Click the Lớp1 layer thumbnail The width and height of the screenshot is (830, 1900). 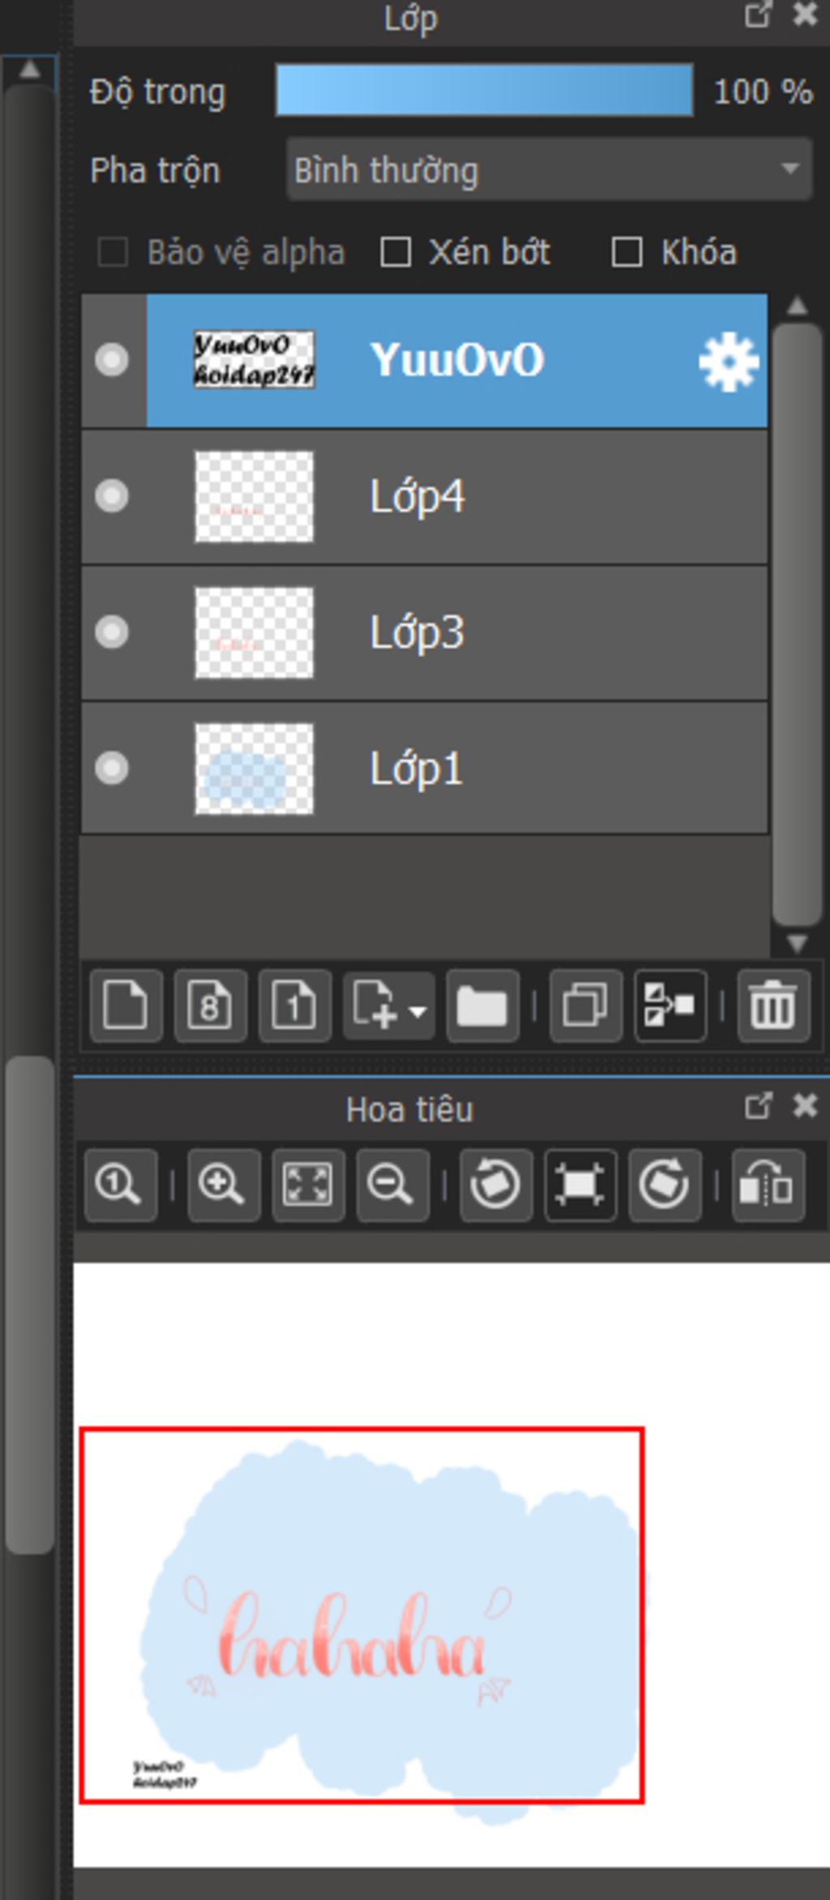click(254, 768)
